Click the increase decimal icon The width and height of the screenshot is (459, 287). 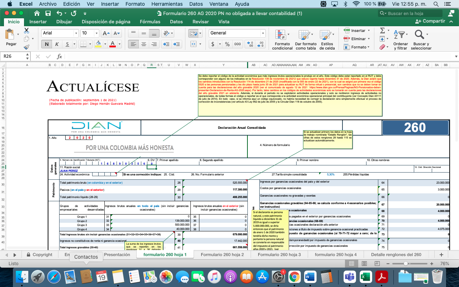coord(251,44)
